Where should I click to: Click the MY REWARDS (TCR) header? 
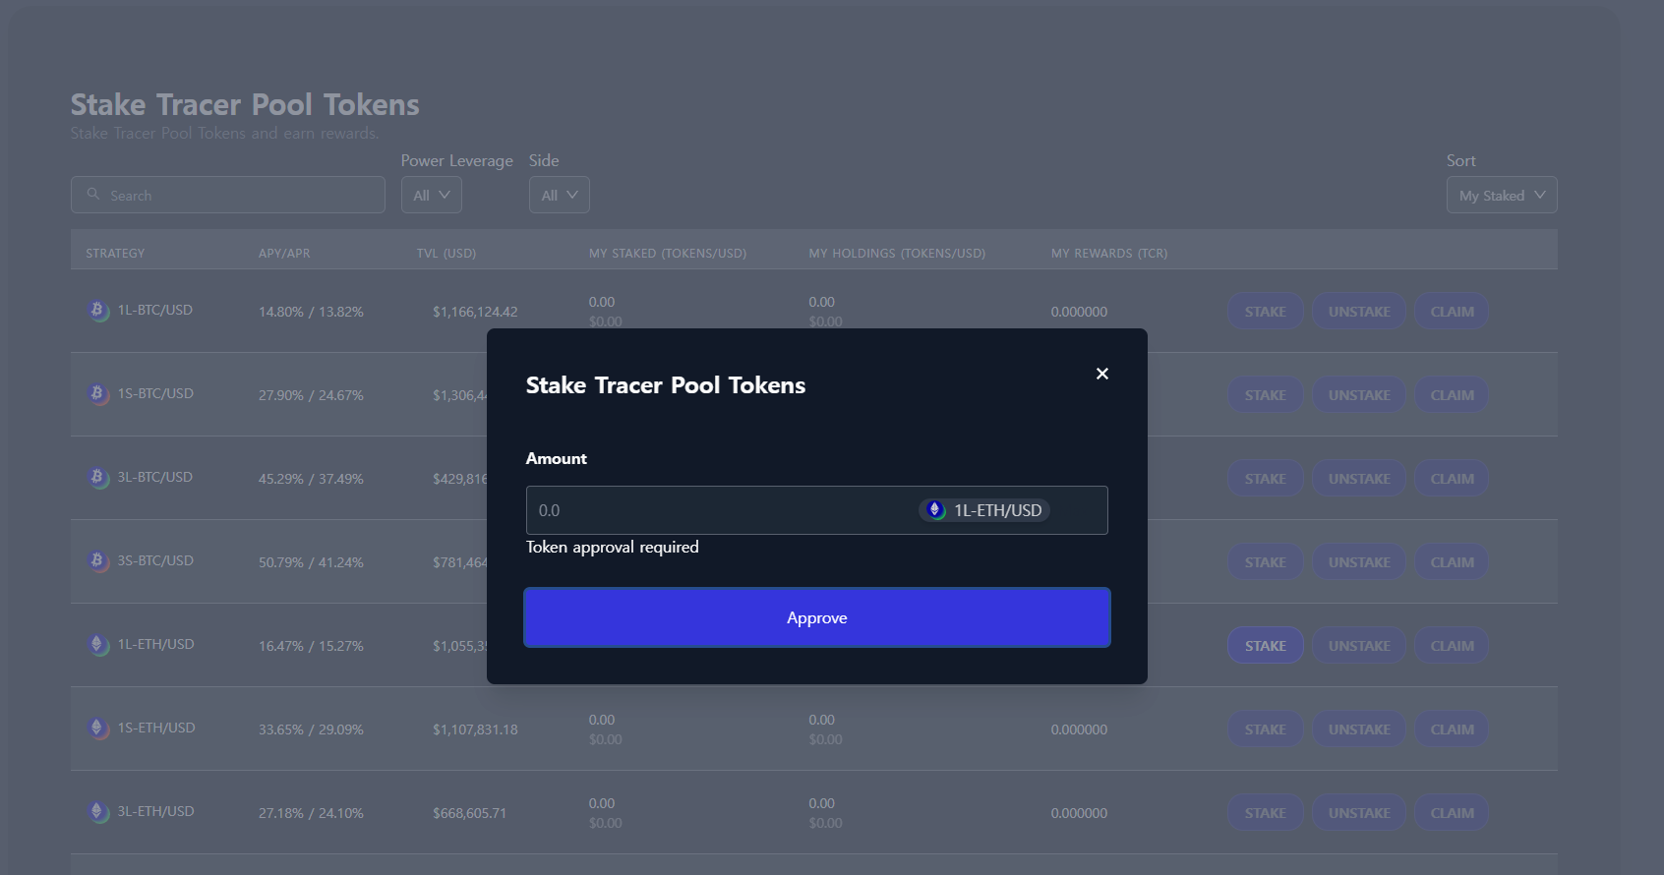1109,253
